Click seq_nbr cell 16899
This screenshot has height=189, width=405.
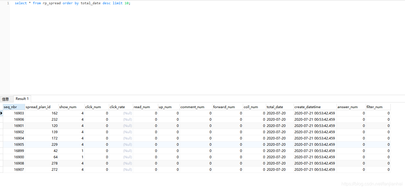click(14, 151)
